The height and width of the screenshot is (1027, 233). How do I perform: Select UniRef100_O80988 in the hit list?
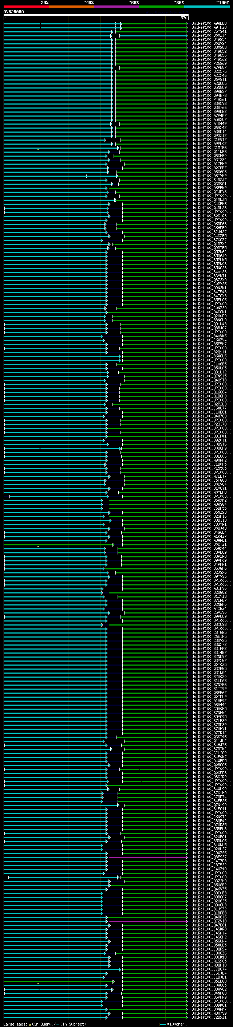click(x=209, y=47)
